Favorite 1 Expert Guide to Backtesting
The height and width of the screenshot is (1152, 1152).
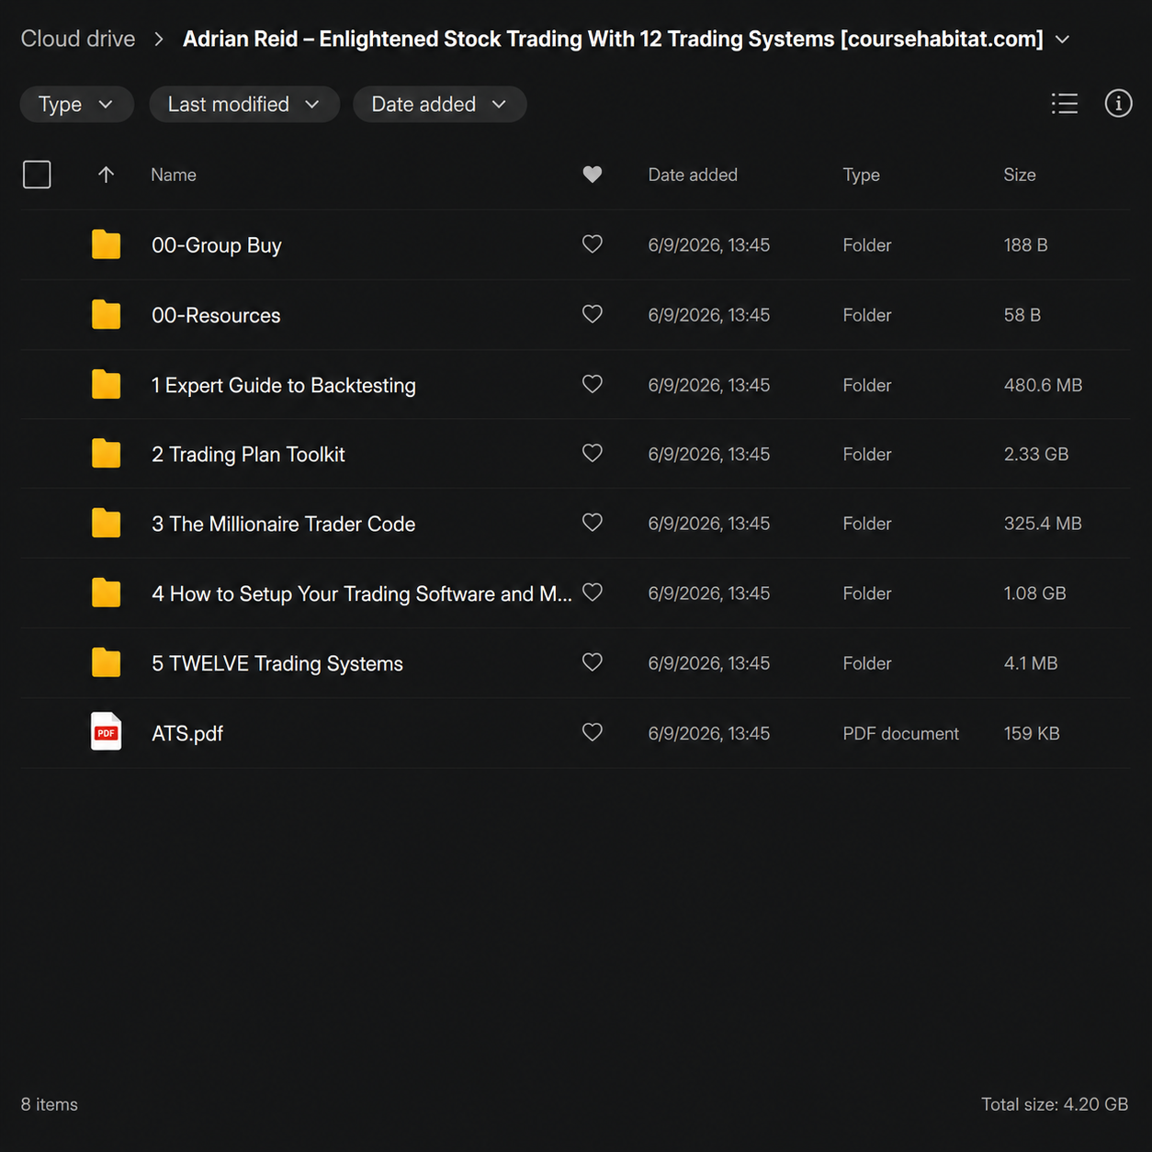593,384
